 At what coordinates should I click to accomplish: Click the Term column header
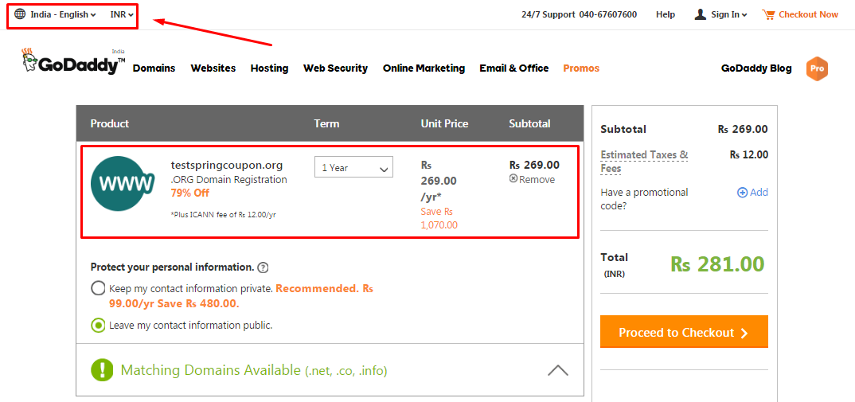326,124
